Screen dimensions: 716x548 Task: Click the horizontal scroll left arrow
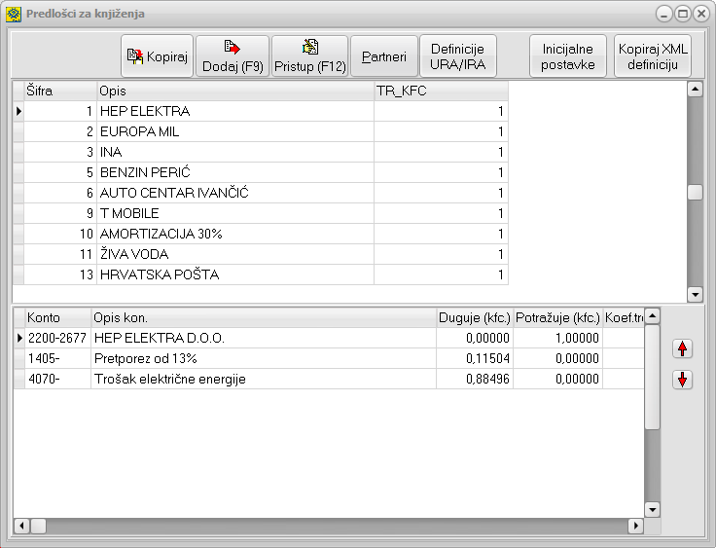(21, 526)
